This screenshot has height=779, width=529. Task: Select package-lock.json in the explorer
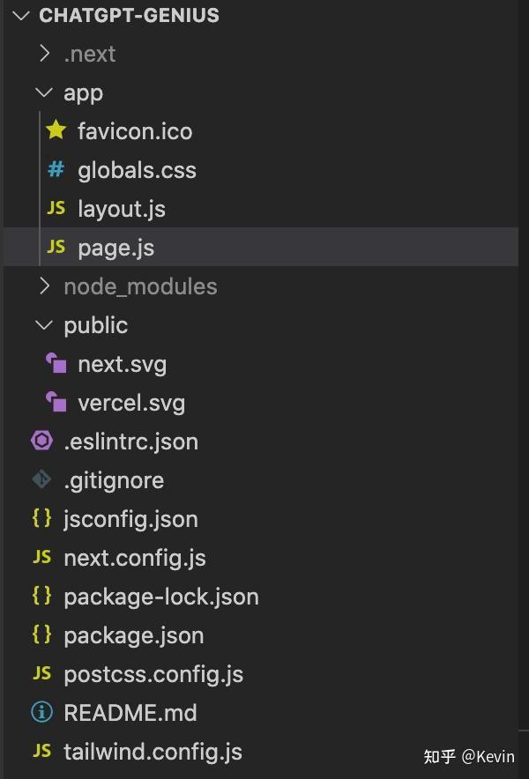point(160,597)
